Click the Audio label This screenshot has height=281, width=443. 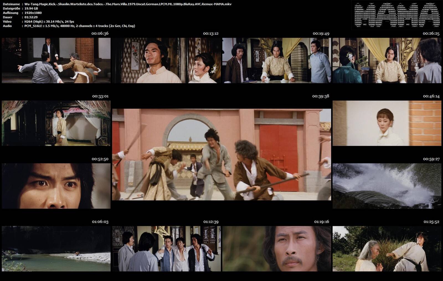pos(7,26)
